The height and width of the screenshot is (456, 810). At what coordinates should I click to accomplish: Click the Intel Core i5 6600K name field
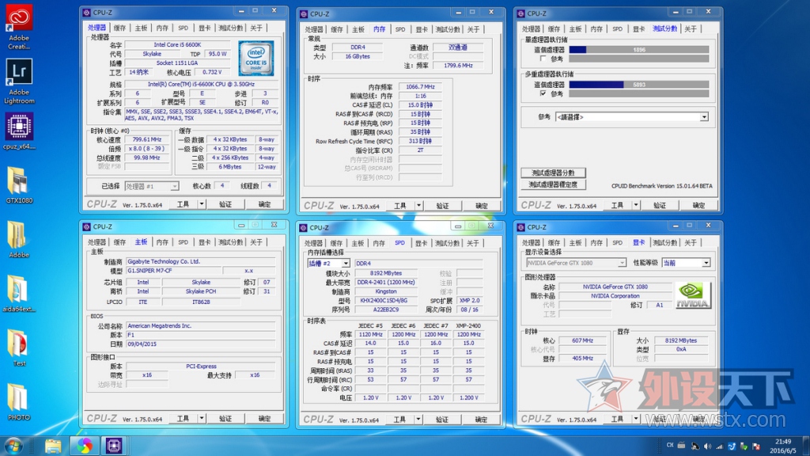click(x=177, y=45)
